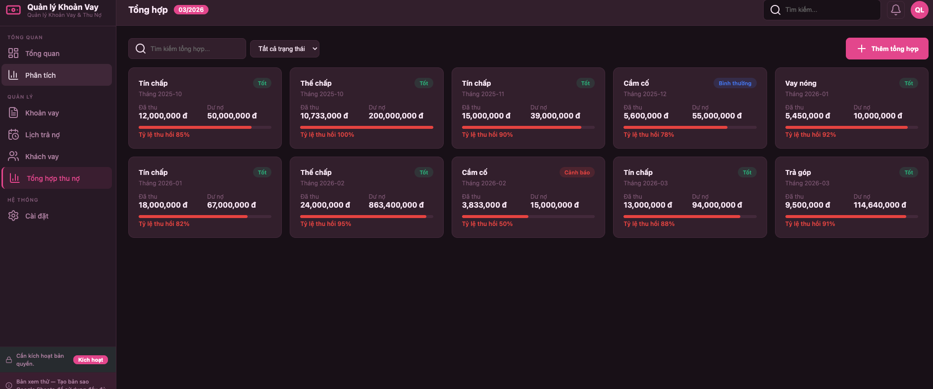Click the notification bell icon
933x389 pixels.
895,10
